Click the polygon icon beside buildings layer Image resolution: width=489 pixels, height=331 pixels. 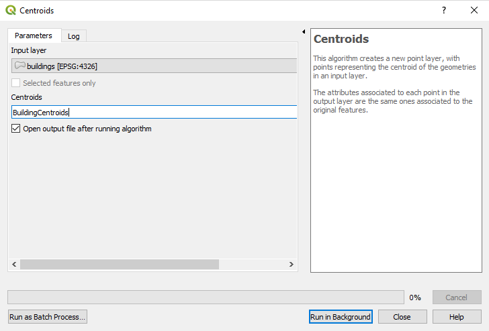[x=19, y=66]
